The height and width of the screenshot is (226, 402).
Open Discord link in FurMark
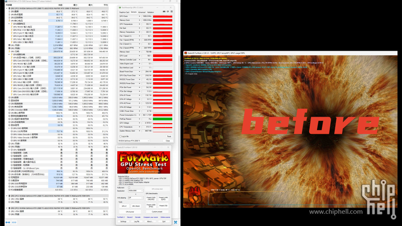tap(130, 217)
